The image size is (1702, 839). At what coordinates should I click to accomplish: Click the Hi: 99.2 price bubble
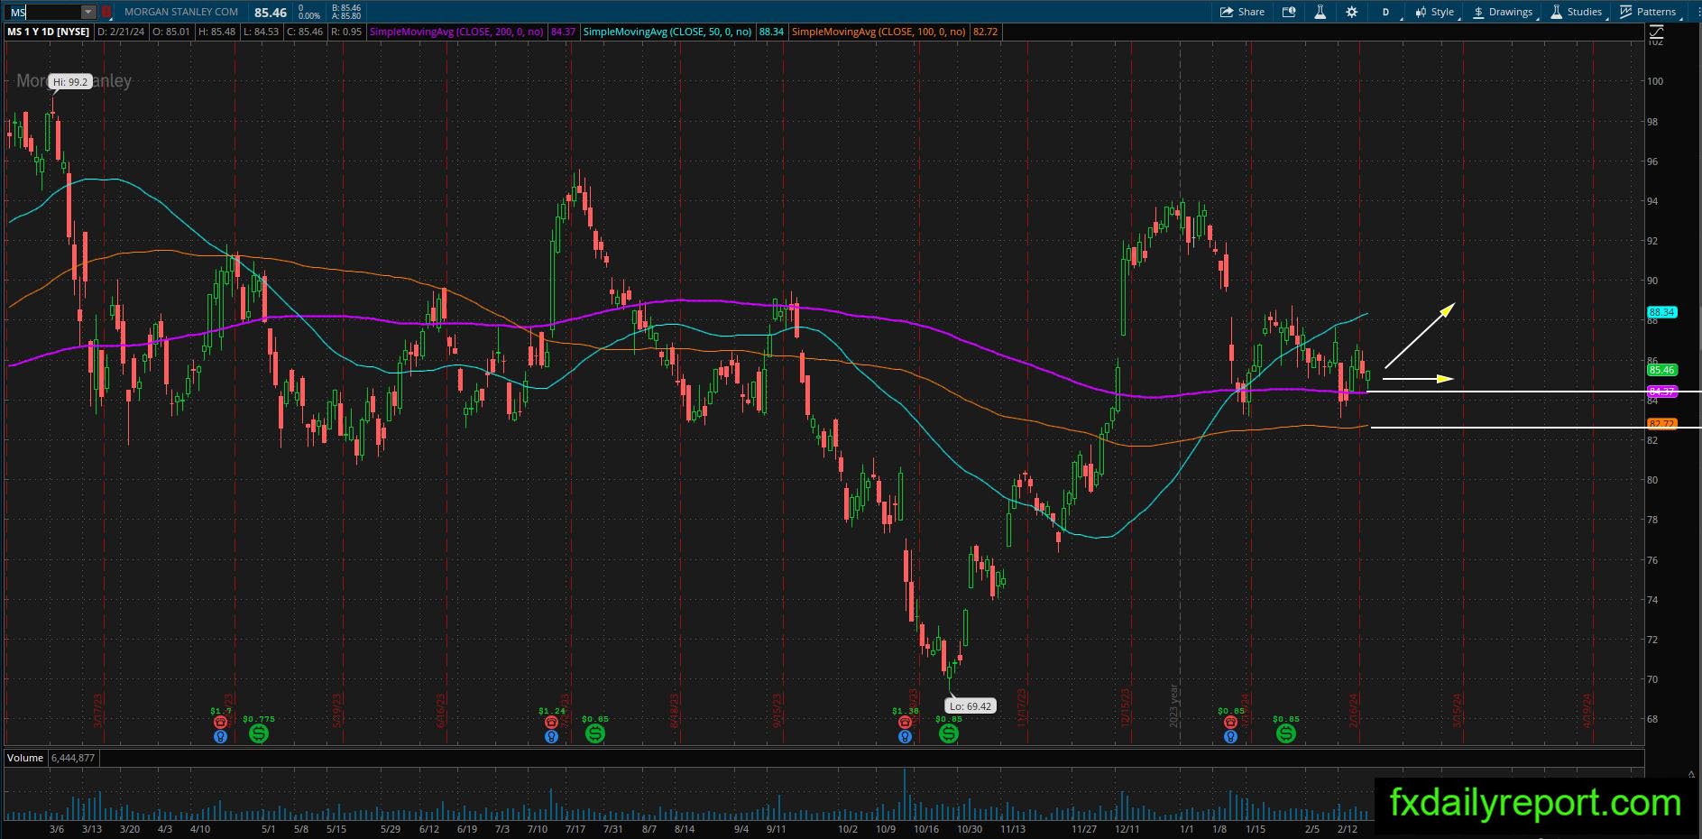coord(70,82)
